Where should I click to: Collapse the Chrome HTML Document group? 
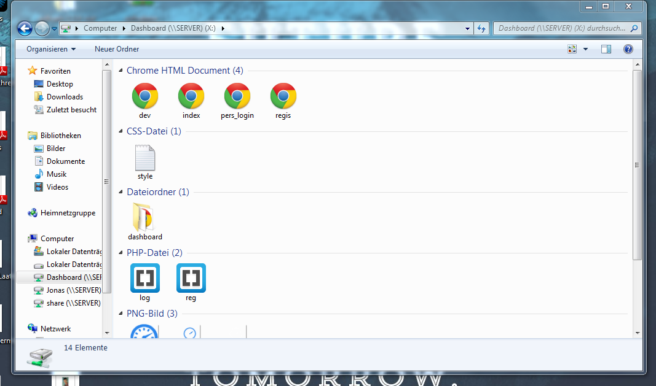121,71
